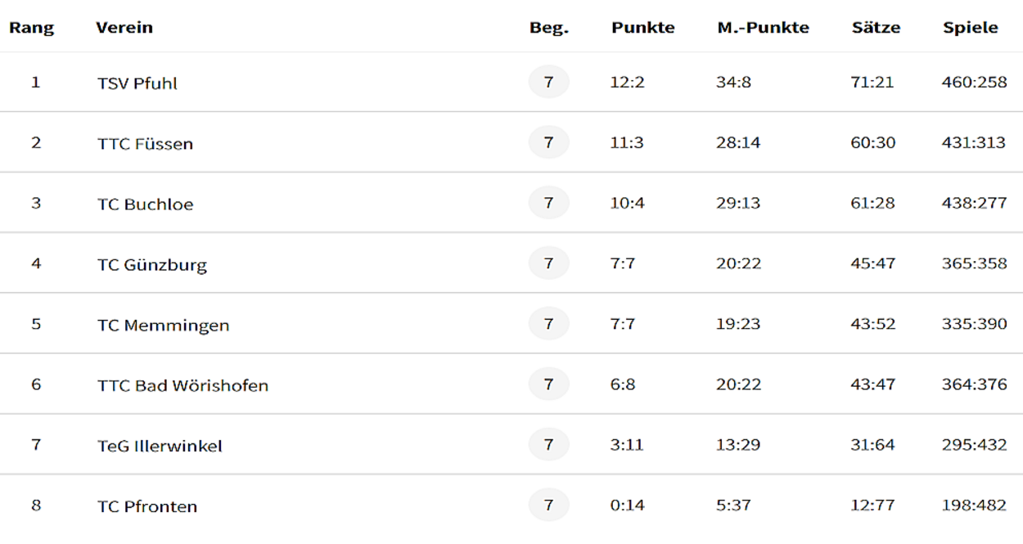Open the TC Günzburg team entry

pos(152,265)
